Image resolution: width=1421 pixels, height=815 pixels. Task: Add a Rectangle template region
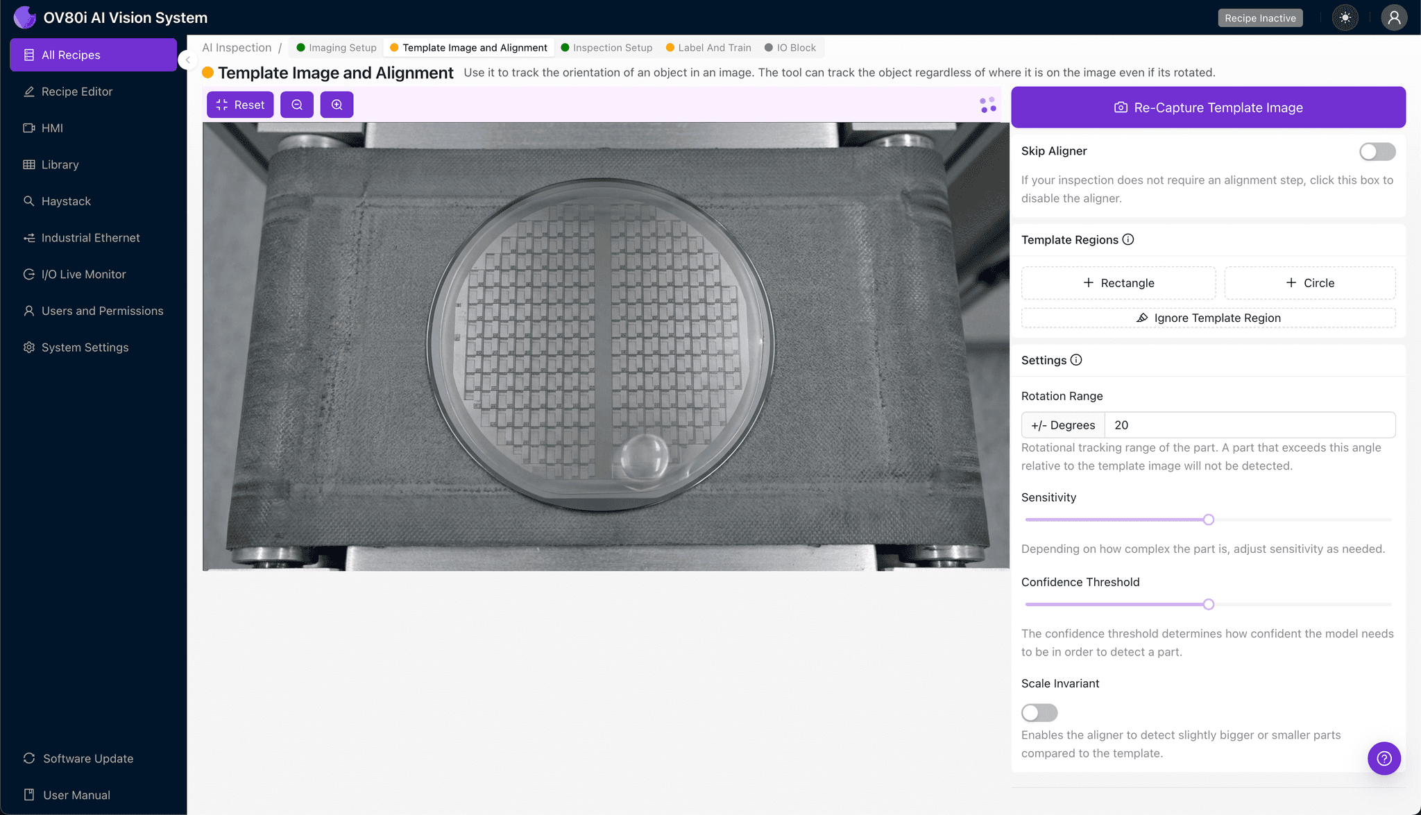(1118, 283)
